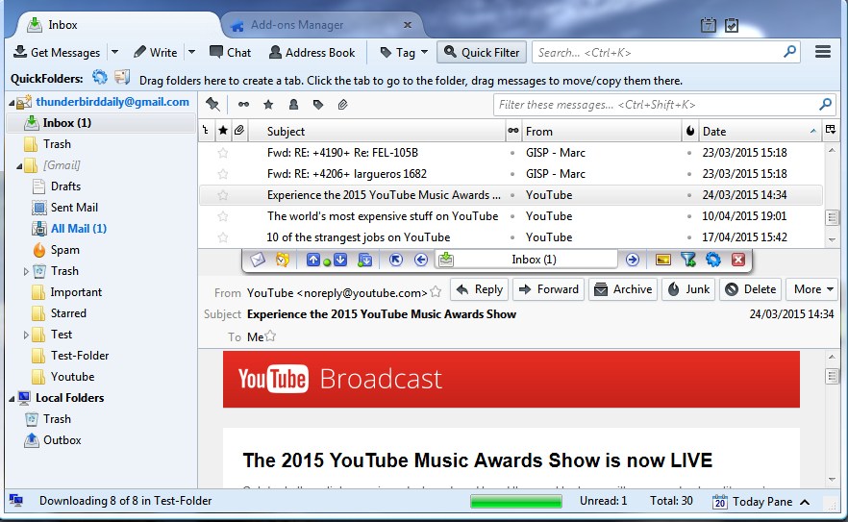The width and height of the screenshot is (848, 522).
Task: Open the Today Pane
Action: 761,502
